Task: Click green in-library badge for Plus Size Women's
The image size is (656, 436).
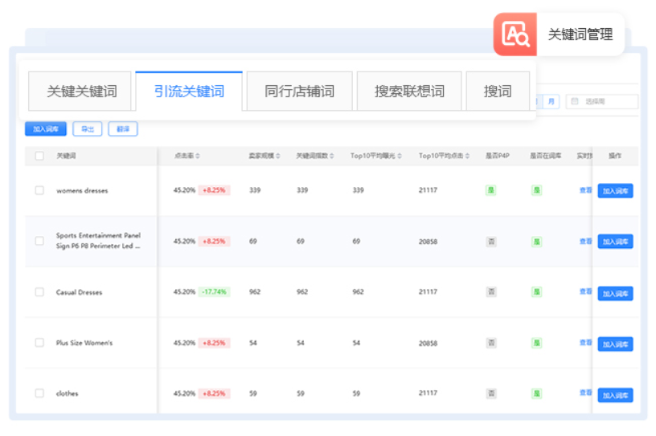Action: (x=537, y=343)
